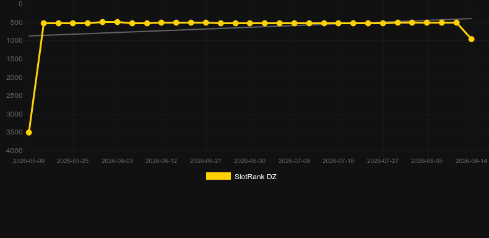The height and width of the screenshot is (238, 489).
Task: Click the 2026-06-12 x-axis date label
Action: point(161,161)
